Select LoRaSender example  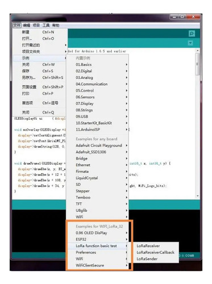pyautogui.click(x=147, y=258)
